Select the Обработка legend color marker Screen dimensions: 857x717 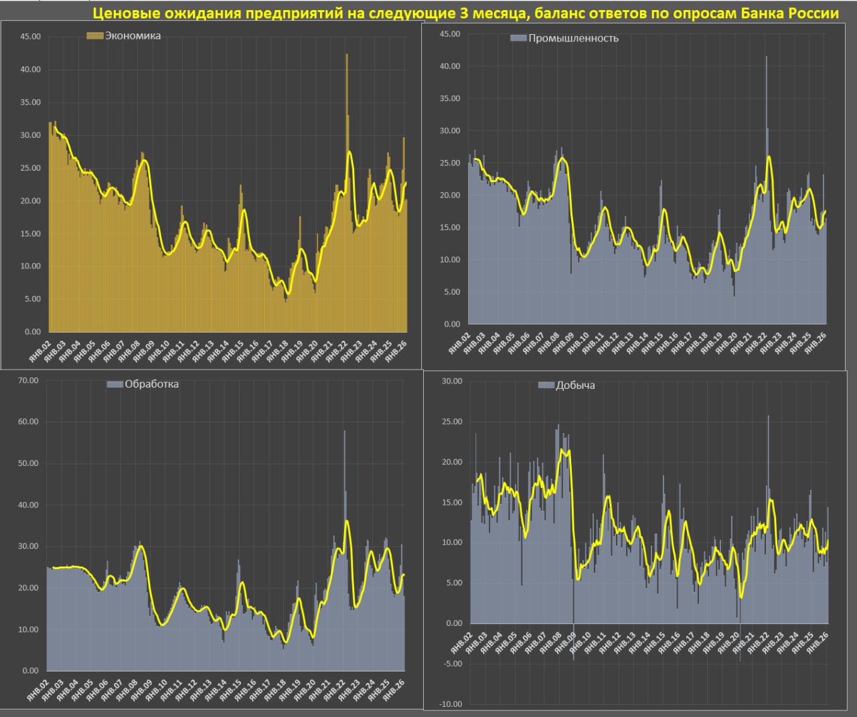coord(114,384)
